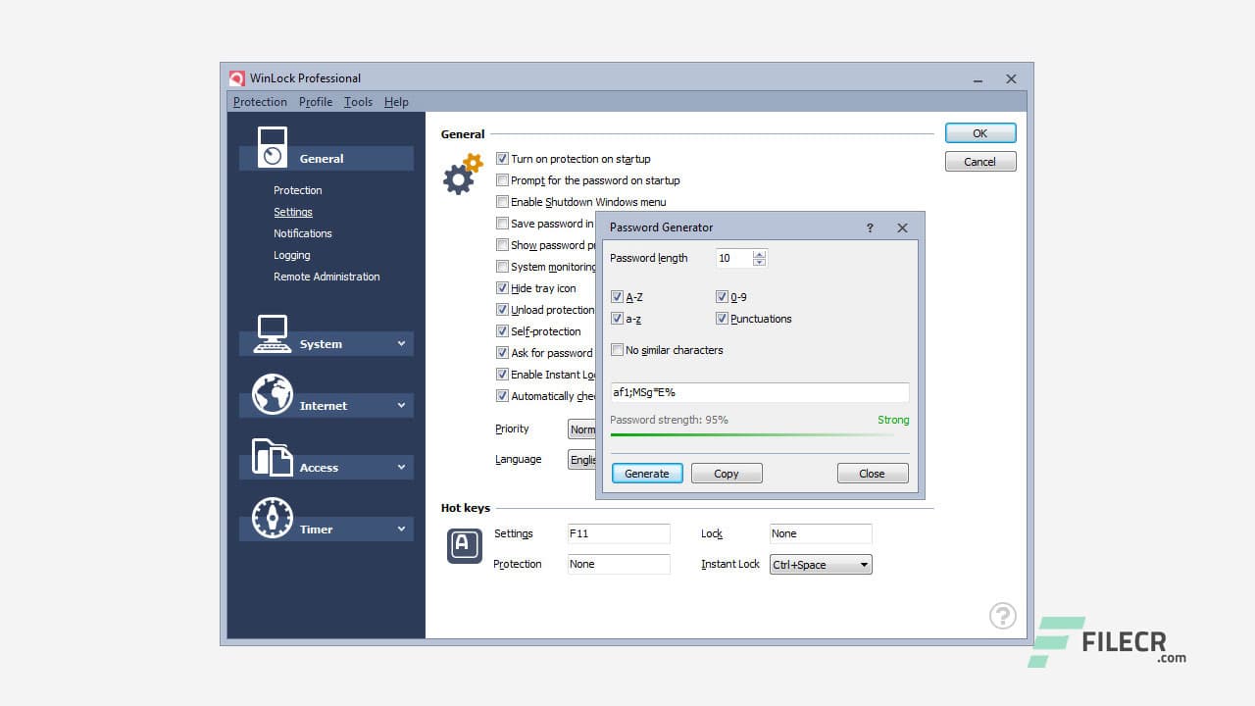The image size is (1255, 706).
Task: Open the help question mark icon
Action: pos(1002,616)
